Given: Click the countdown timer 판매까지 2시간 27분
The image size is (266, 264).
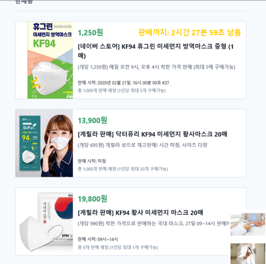Looking at the screenshot, I should (x=190, y=33).
